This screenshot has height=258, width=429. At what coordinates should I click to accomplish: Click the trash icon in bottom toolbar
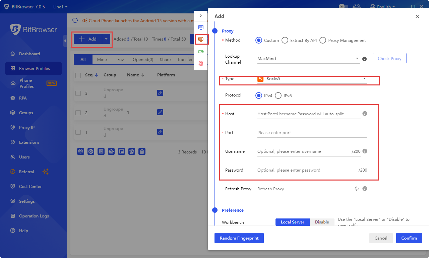[142, 151]
